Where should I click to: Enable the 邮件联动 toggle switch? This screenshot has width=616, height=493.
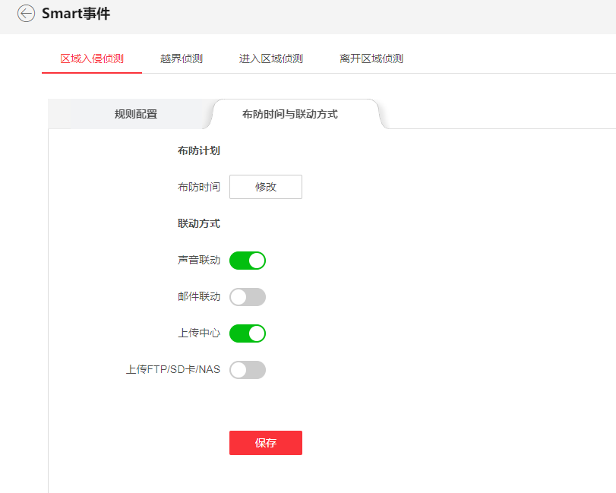click(248, 297)
